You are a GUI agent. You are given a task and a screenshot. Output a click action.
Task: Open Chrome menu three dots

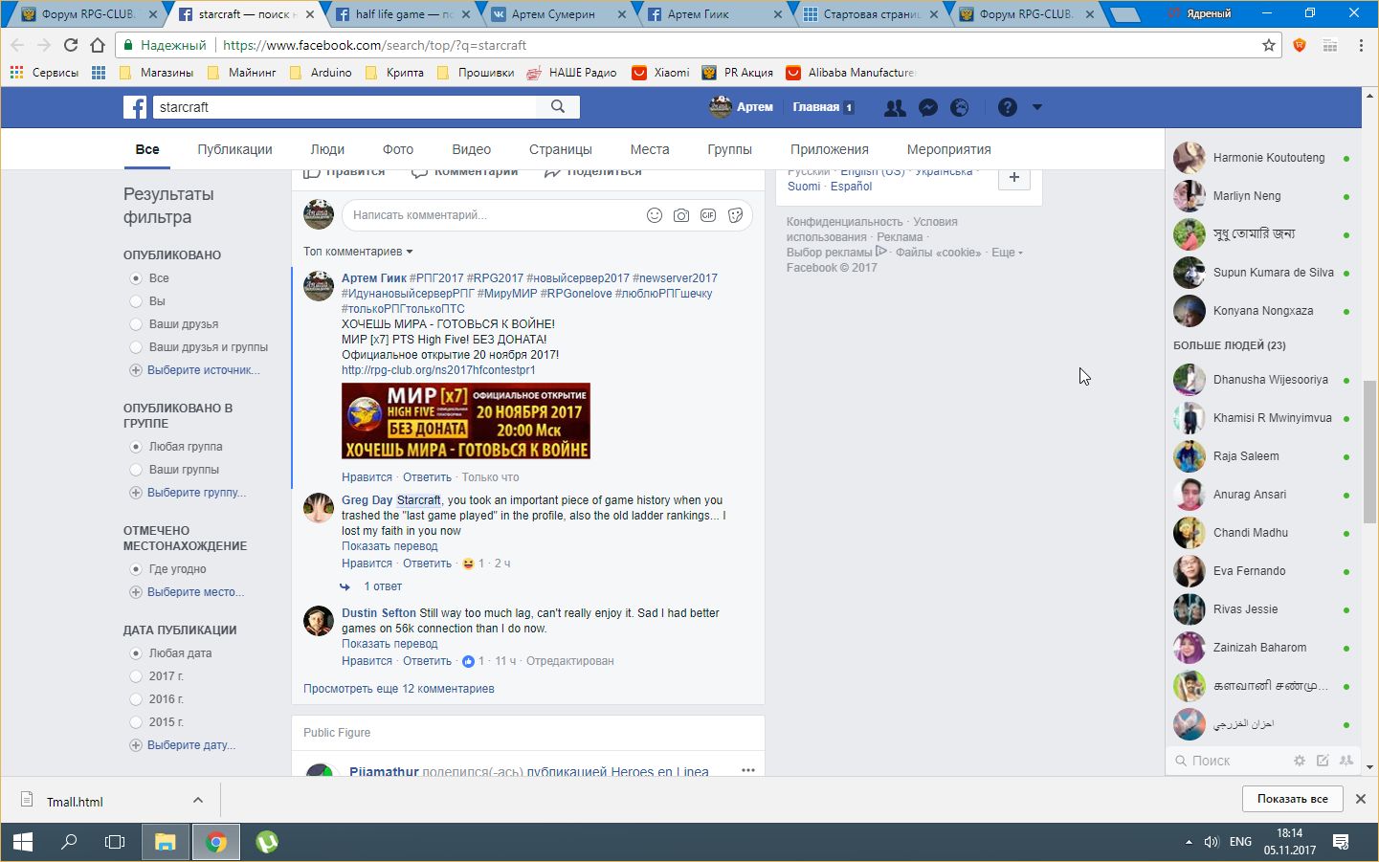point(1361,45)
